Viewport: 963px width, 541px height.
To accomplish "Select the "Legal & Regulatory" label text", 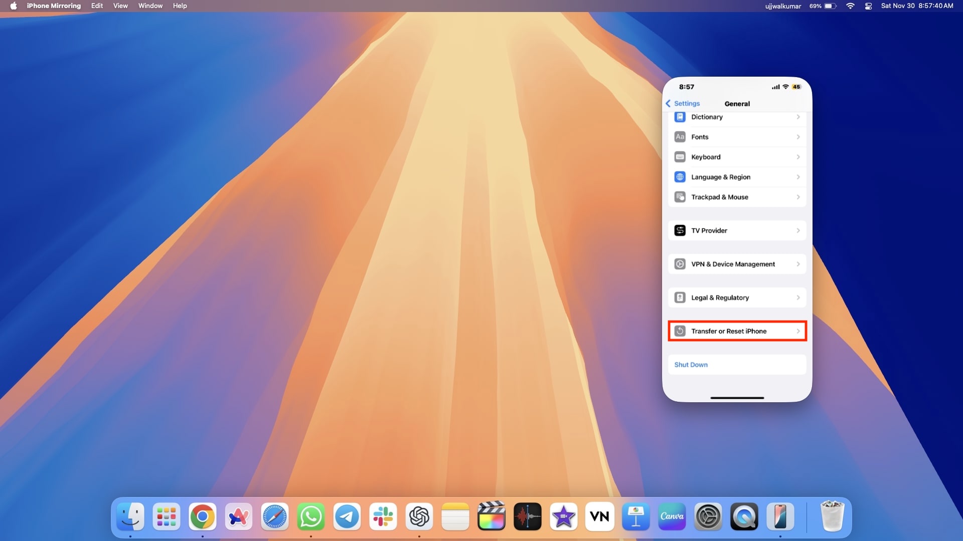I will click(x=720, y=298).
